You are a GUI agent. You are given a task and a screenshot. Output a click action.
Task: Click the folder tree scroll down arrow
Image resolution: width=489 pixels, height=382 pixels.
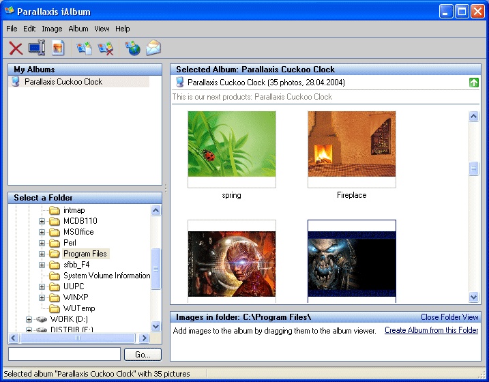156,327
